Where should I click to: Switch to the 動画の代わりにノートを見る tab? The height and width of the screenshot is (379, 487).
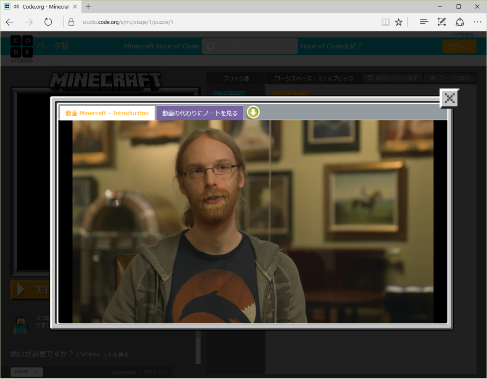200,113
